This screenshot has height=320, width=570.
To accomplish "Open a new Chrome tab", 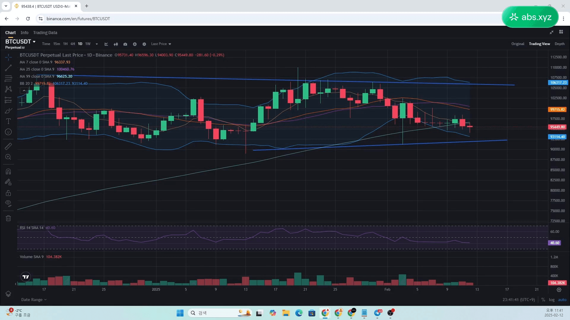I will tap(87, 6).
